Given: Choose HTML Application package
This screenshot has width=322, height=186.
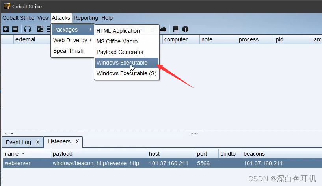Looking at the screenshot, I should coord(127,31).
